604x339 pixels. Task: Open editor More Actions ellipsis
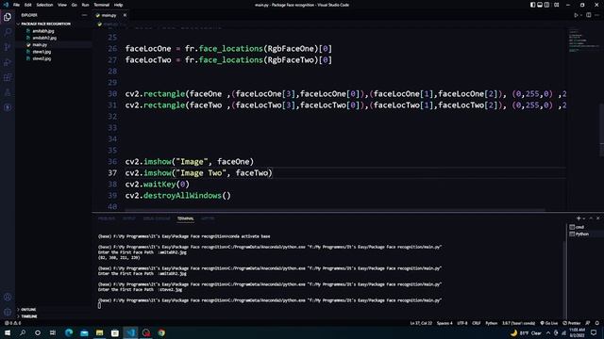596,15
